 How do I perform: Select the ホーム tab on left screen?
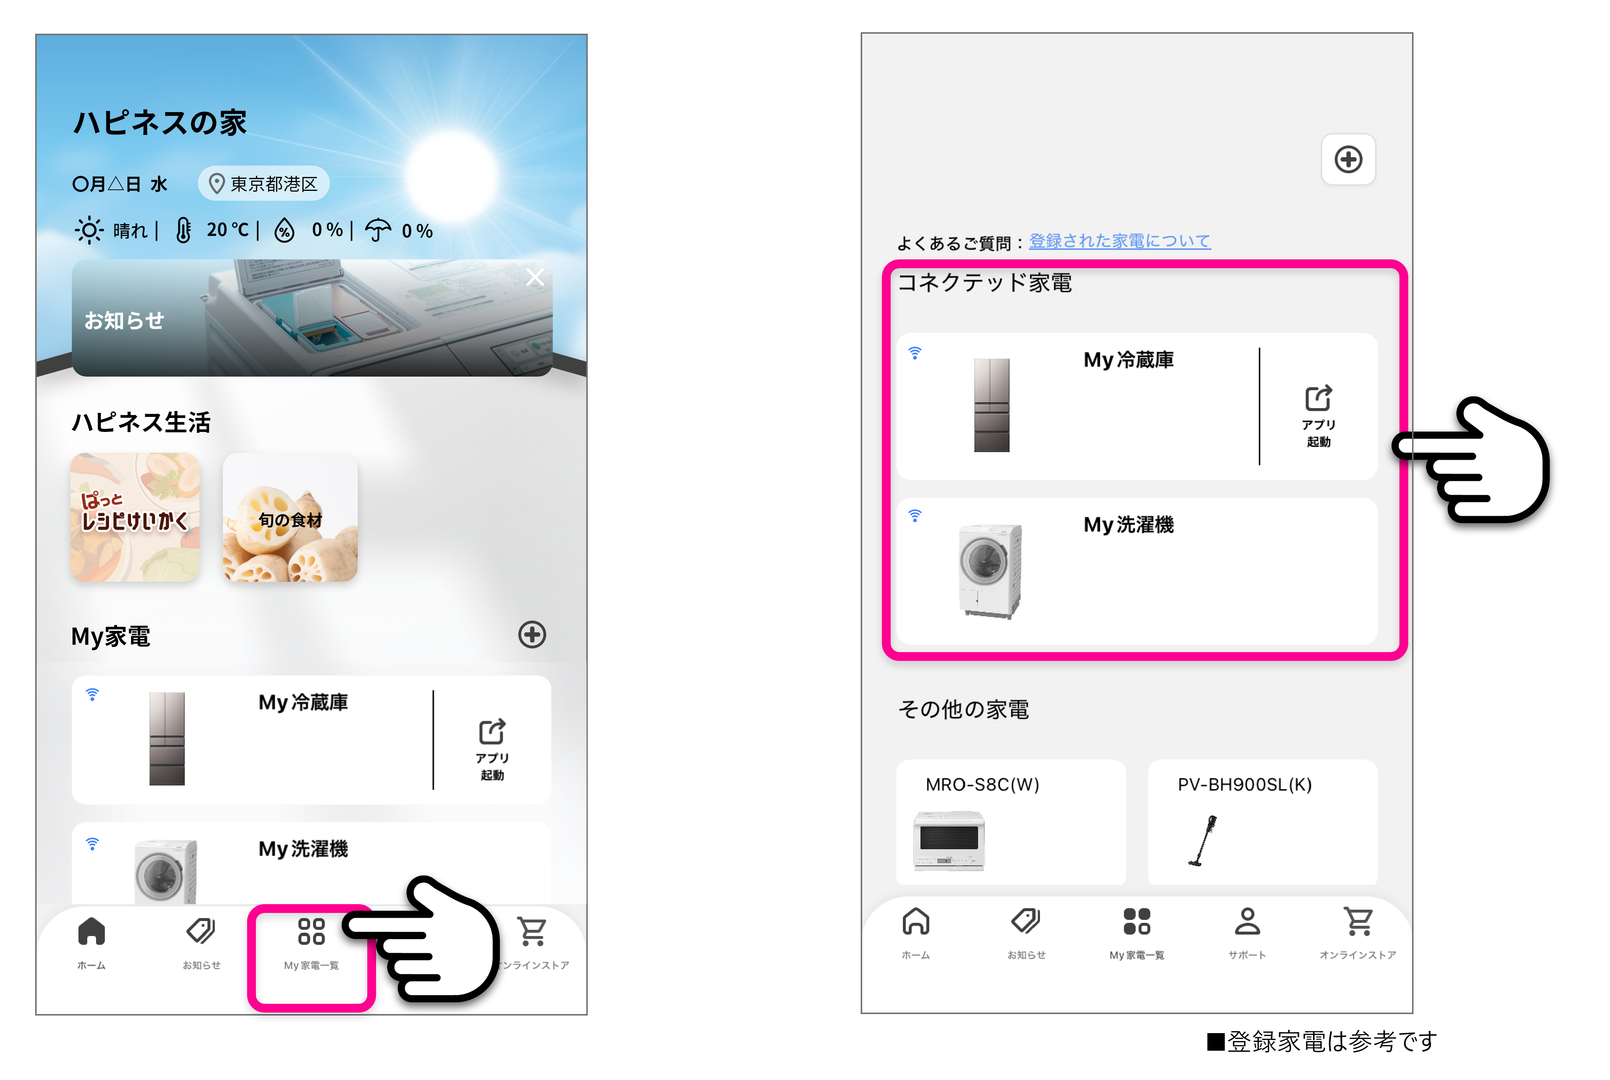pos(91,943)
